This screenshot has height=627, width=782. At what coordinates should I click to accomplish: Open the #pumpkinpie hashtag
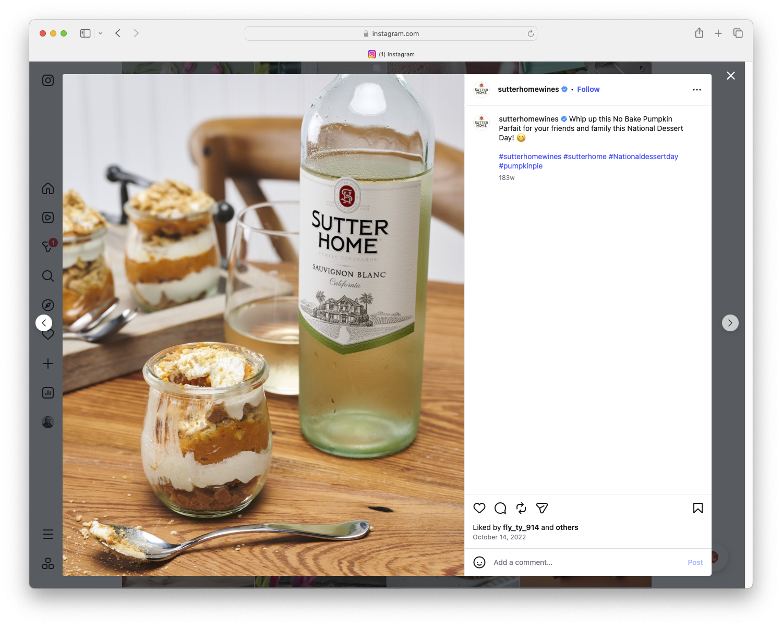[x=520, y=166]
